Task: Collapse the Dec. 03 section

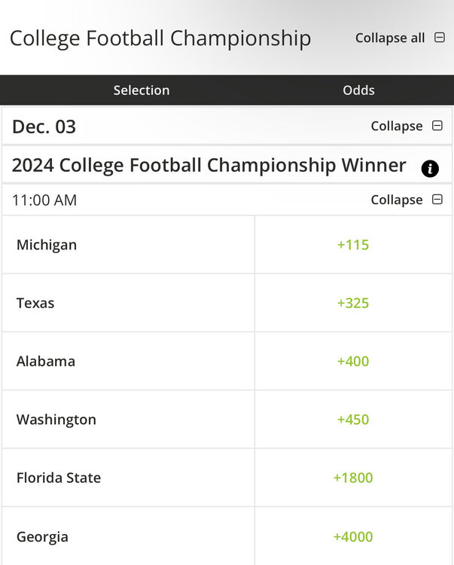Action: tap(437, 126)
